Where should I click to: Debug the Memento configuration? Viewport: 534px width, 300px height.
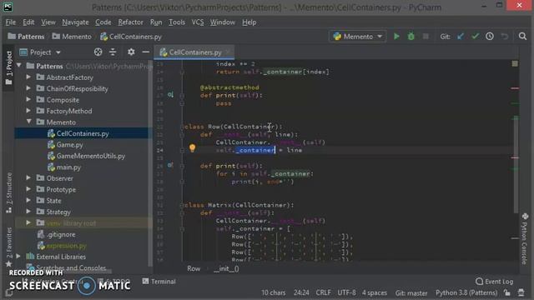(411, 37)
